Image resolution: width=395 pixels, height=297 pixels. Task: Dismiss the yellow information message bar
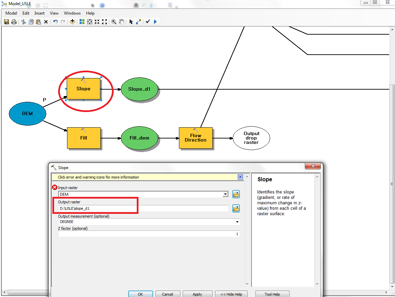(x=240, y=177)
